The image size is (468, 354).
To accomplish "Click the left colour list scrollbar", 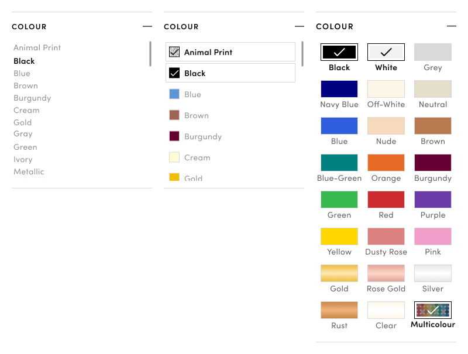I will point(150,54).
